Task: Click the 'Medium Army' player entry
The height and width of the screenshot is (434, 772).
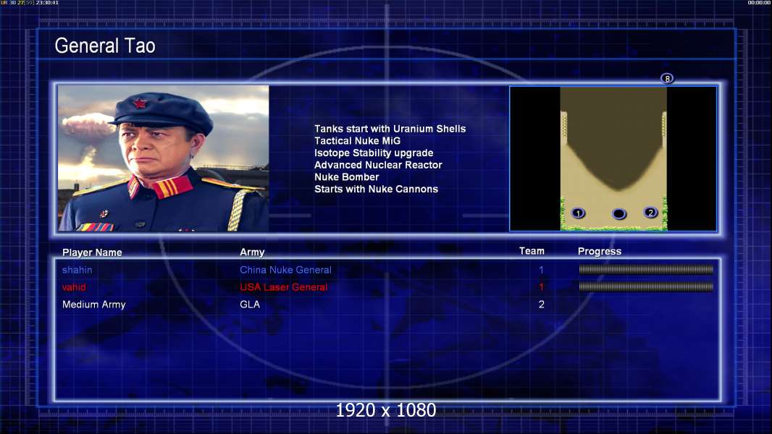Action: pos(93,305)
